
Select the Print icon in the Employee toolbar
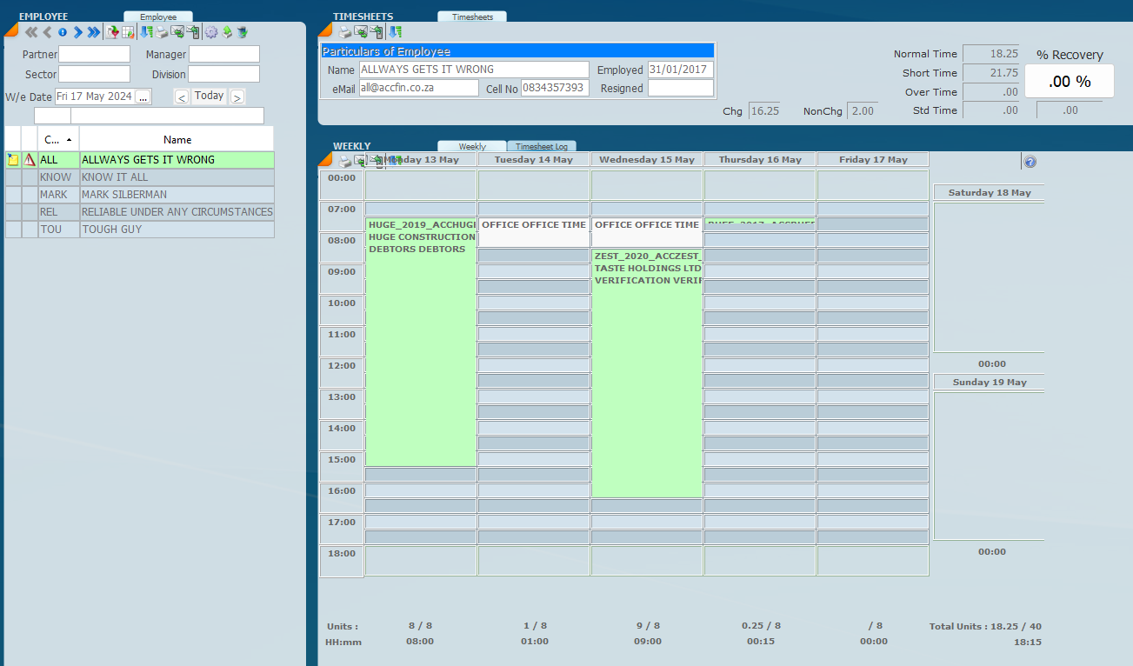(x=161, y=32)
